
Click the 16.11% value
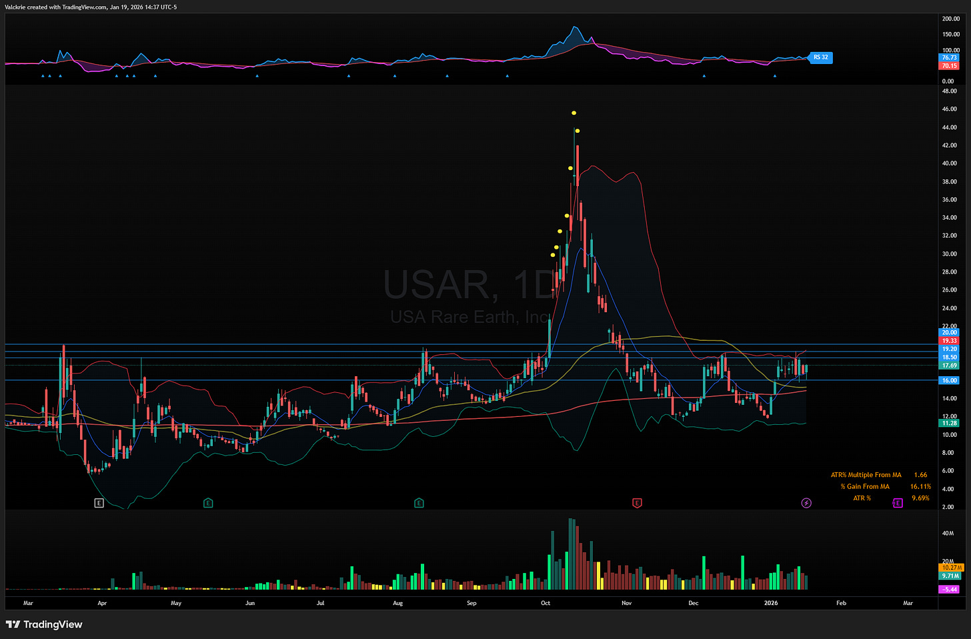920,486
